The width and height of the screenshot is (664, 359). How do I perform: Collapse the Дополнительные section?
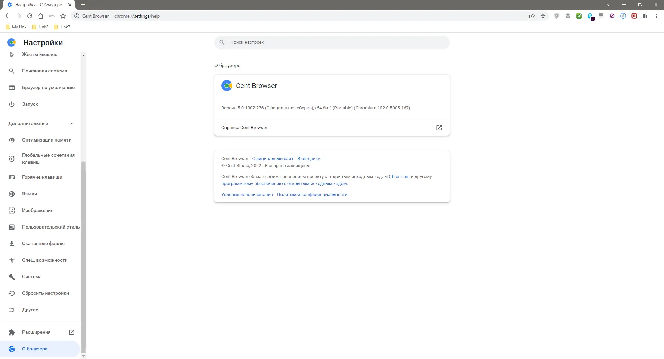[x=40, y=124]
